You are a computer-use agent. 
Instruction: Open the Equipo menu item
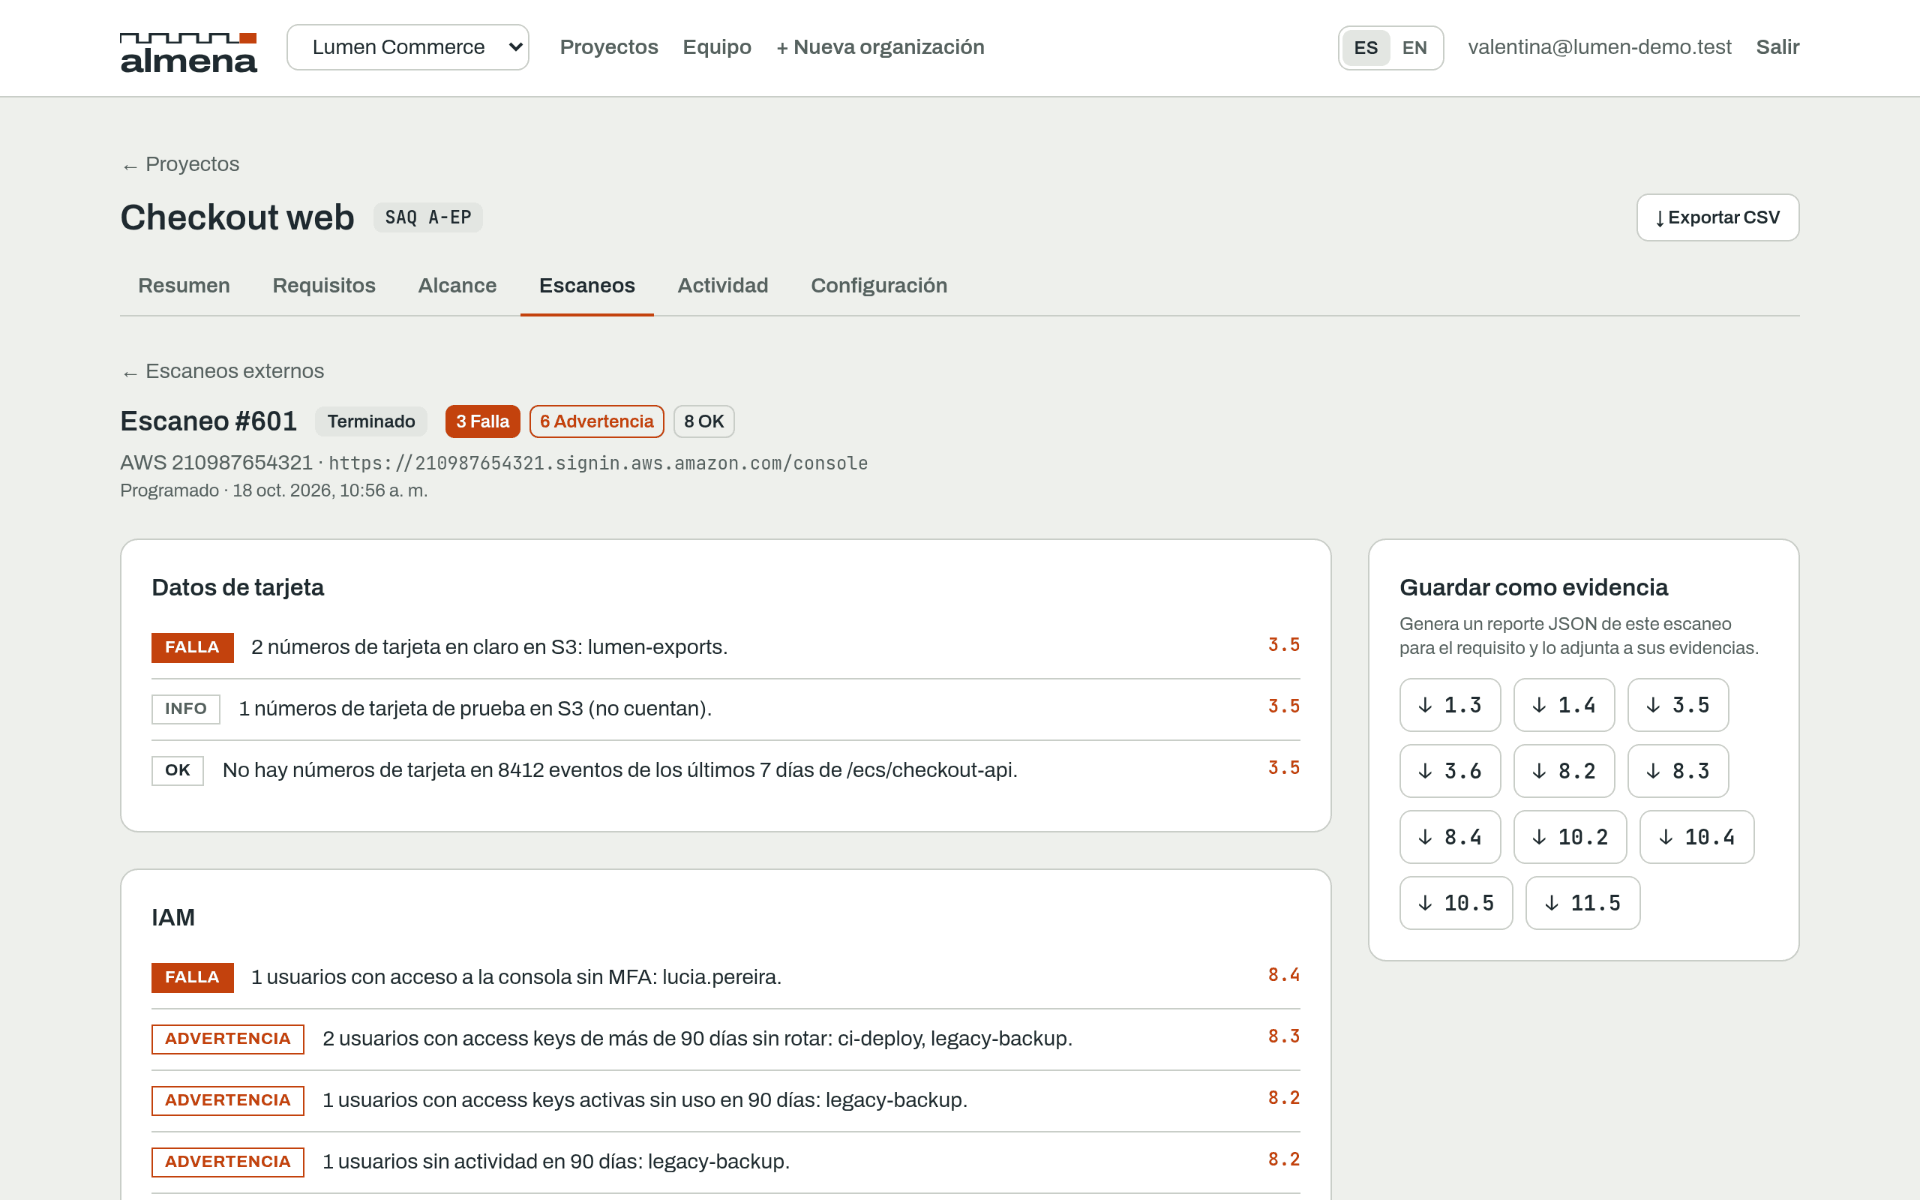(716, 47)
